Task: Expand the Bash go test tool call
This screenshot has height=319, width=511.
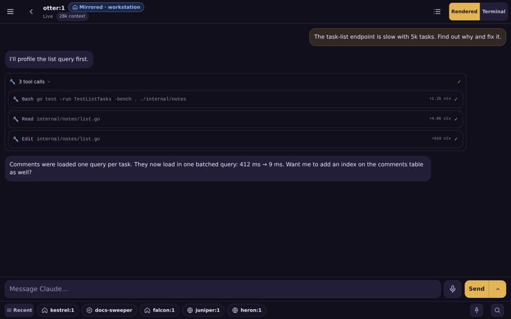Action: pyautogui.click(x=235, y=99)
